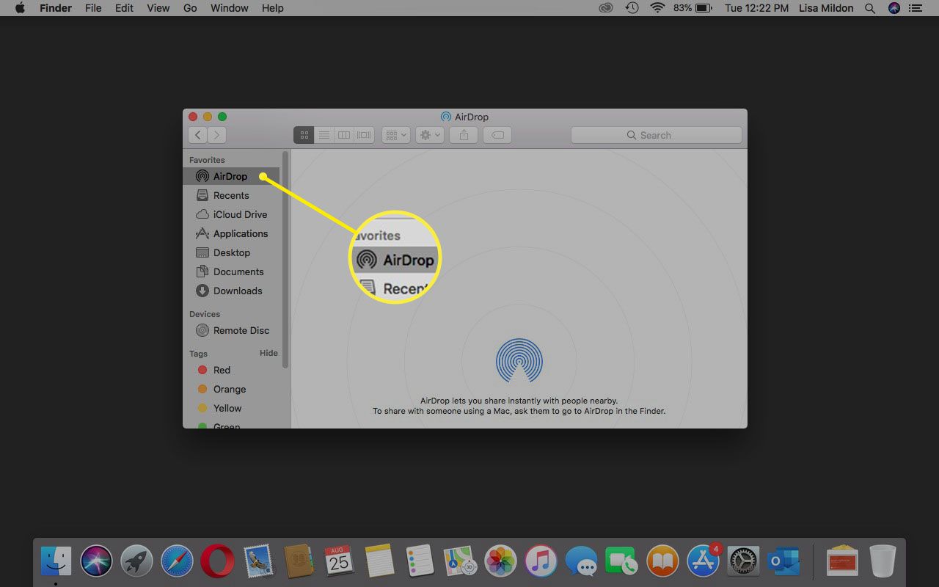Open the date and time menu
The image size is (939, 587).
(x=757, y=8)
